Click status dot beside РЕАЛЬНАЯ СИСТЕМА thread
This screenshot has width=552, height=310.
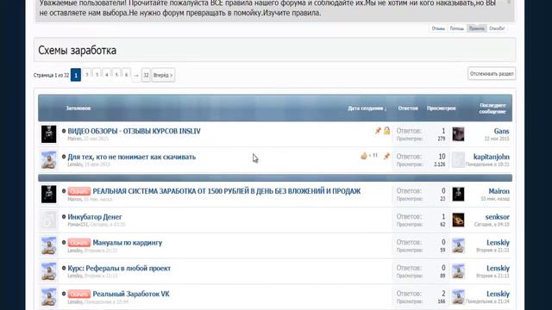64,191
